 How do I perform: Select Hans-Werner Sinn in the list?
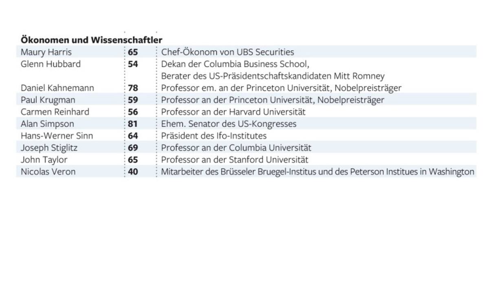tap(57, 136)
